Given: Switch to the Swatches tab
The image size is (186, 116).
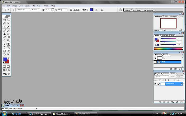Looking at the screenshot, I should click(x=165, y=35).
